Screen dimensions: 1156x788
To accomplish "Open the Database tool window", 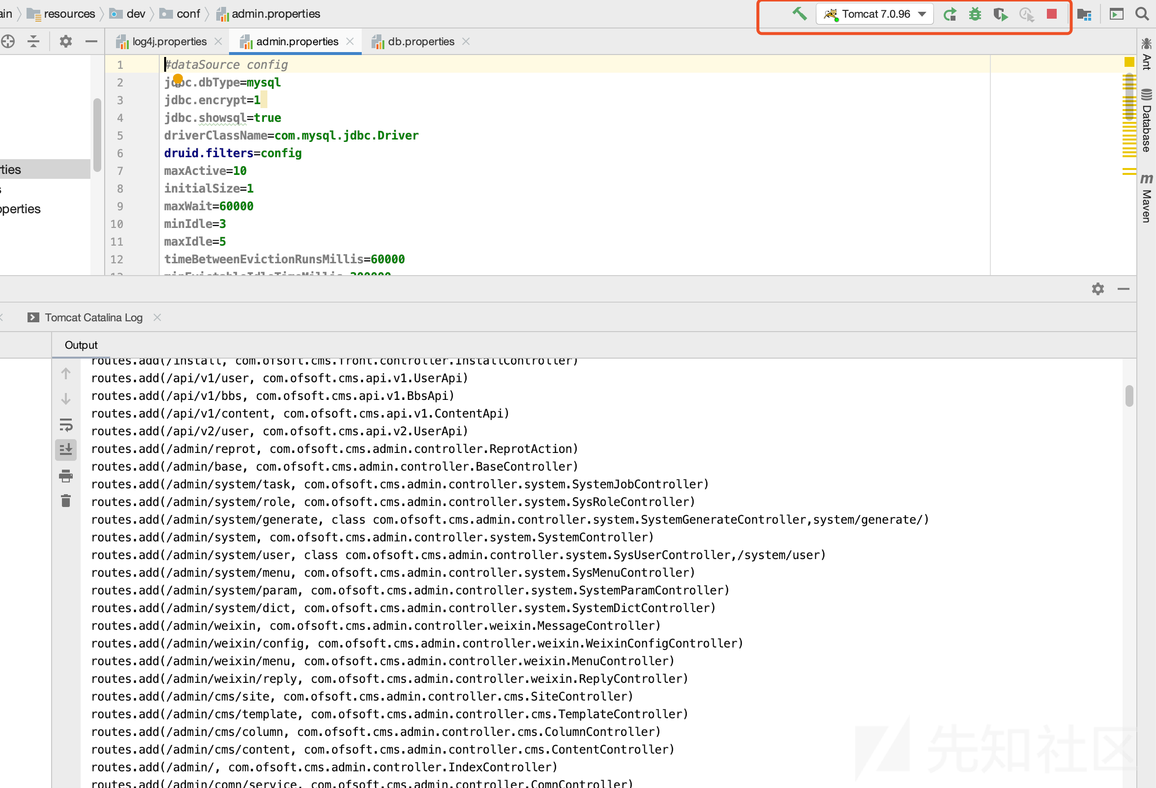I will point(1147,120).
